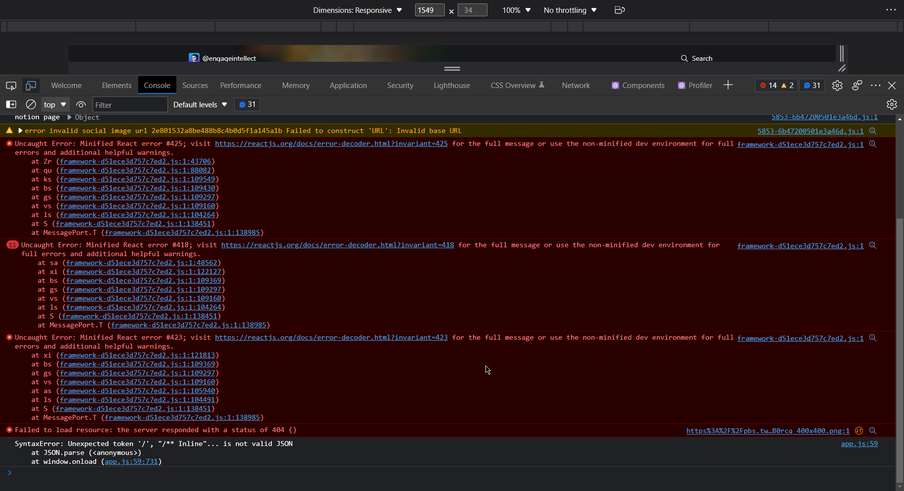Screen dimensions: 904x491
Task: Click the red 11 repeat count badge
Action: 12,245
